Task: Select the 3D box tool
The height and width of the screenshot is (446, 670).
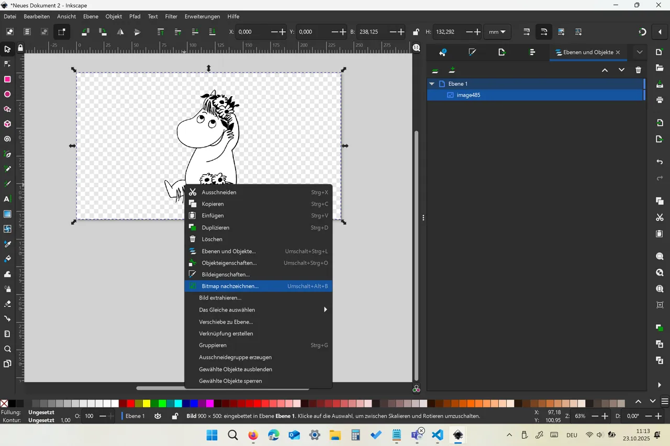Action: [7, 124]
